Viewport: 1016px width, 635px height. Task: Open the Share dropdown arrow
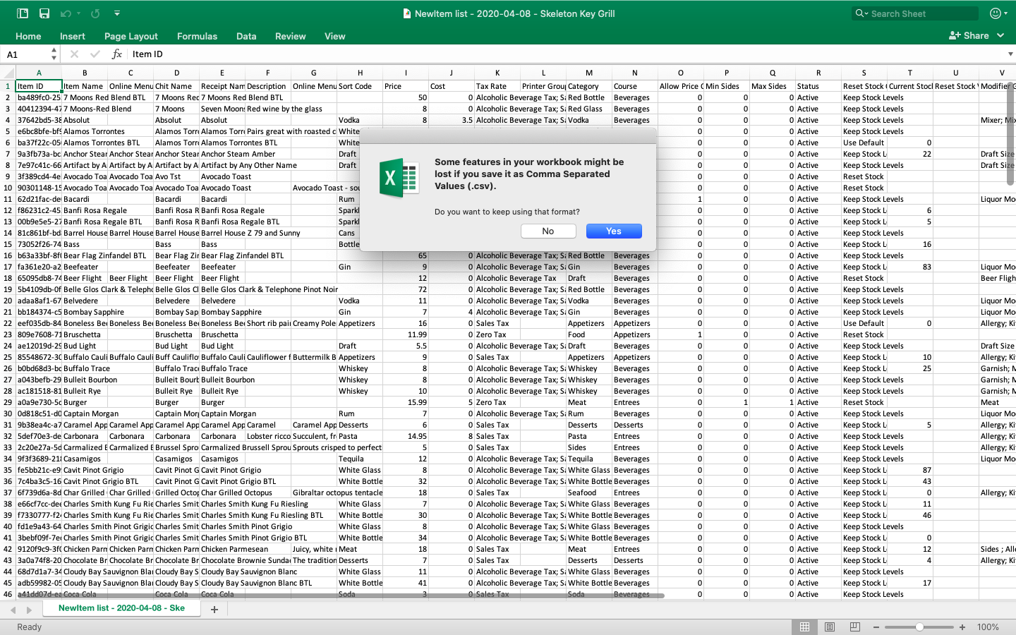[1001, 36]
